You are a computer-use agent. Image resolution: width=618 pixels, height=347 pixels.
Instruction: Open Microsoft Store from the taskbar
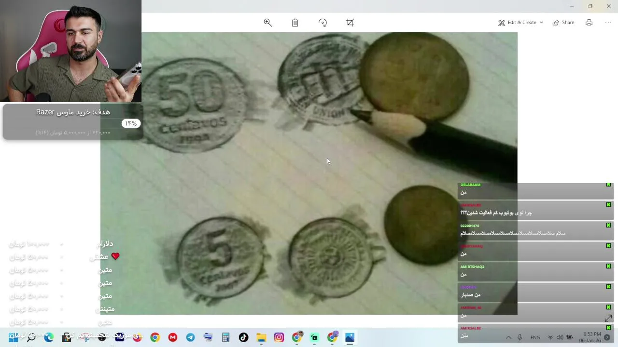(67, 338)
